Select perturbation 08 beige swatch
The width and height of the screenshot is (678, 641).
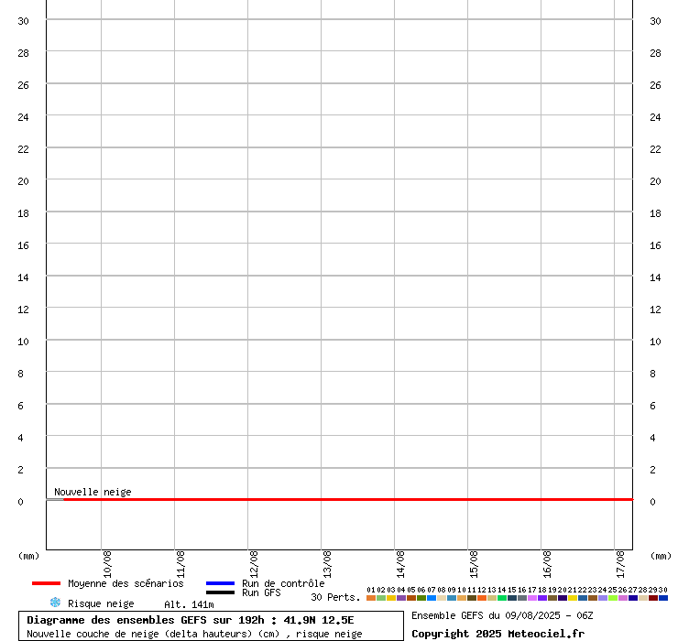pos(442,598)
